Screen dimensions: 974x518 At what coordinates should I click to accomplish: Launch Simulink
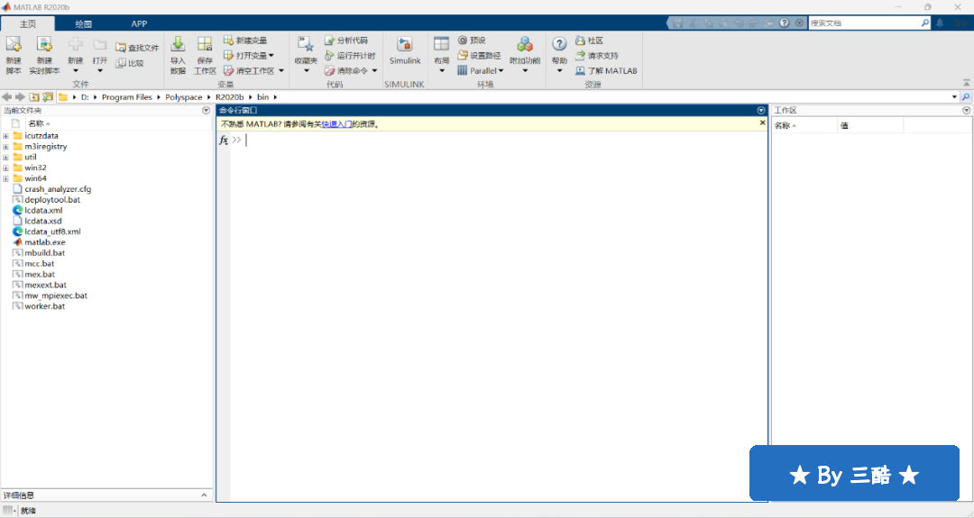click(x=405, y=50)
